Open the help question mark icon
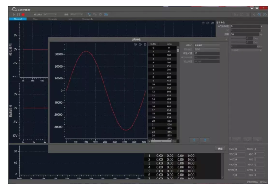271x186 pixels. (x=259, y=14)
